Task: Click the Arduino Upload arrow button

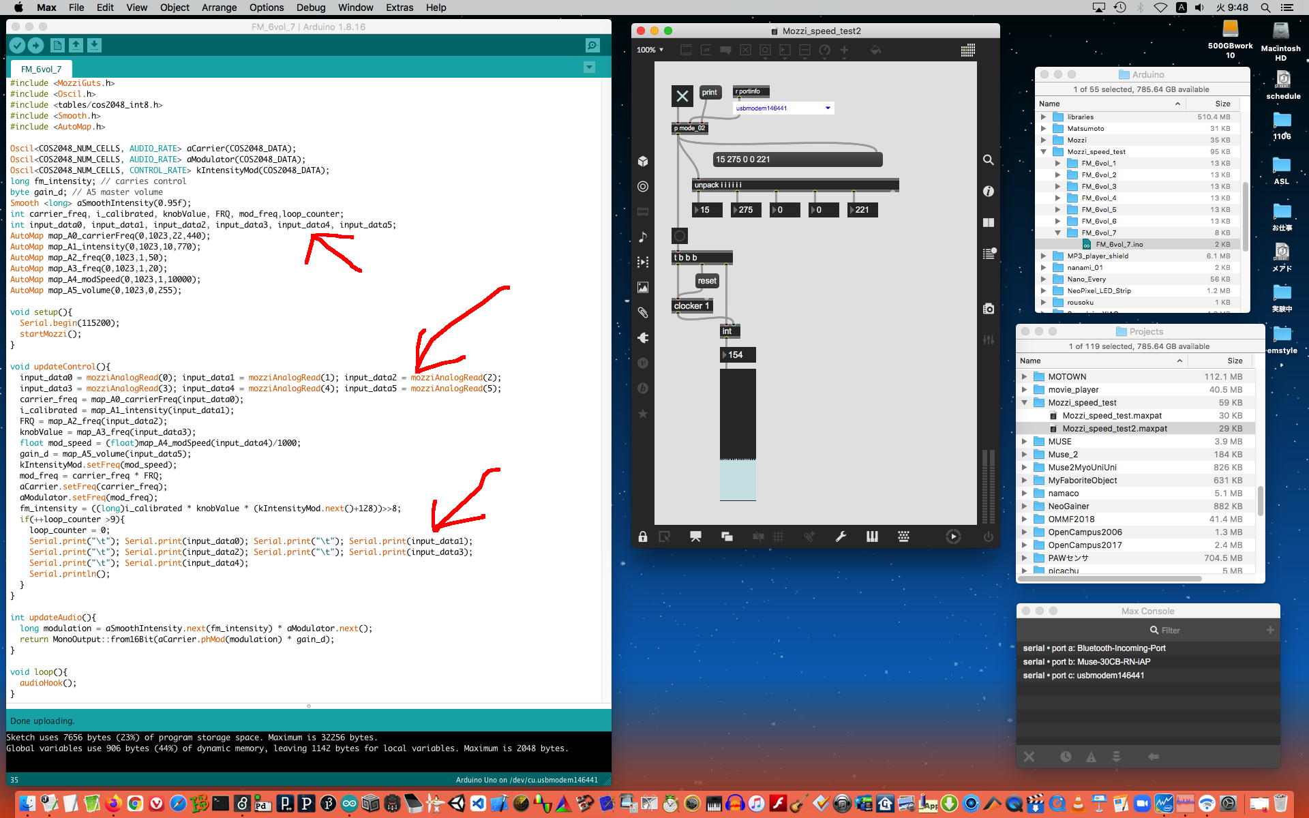Action: point(35,45)
